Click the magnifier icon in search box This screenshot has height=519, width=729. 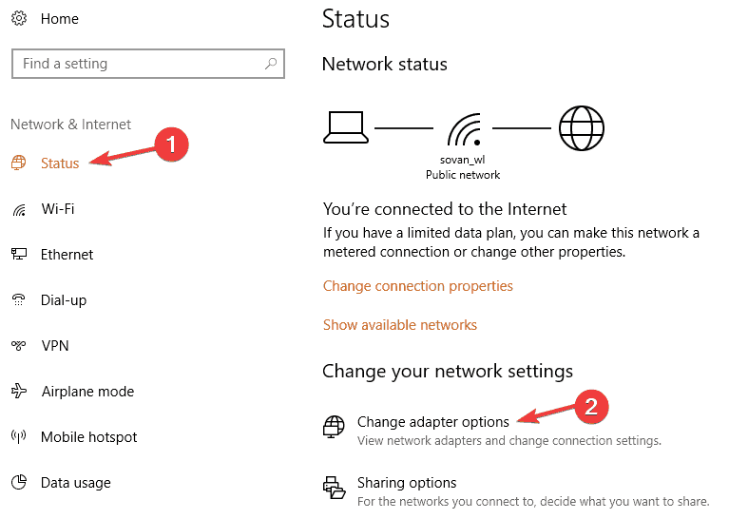pos(271,64)
